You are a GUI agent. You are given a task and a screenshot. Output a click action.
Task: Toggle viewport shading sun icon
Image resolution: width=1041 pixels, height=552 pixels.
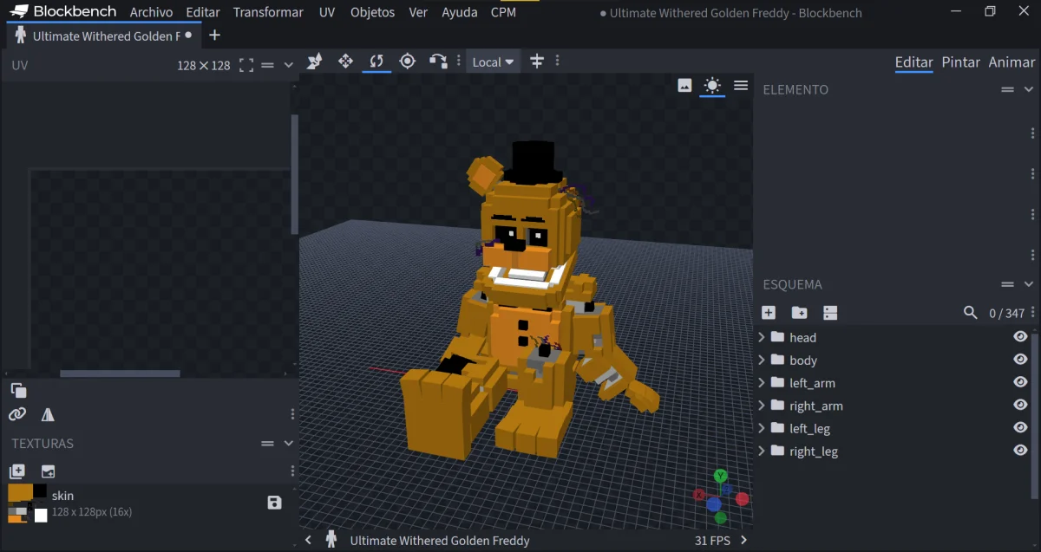click(712, 85)
